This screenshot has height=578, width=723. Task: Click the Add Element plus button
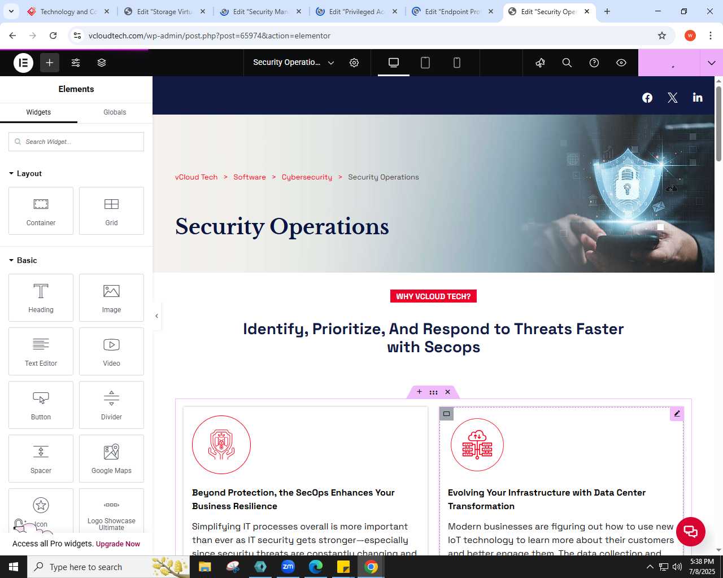pyautogui.click(x=50, y=63)
